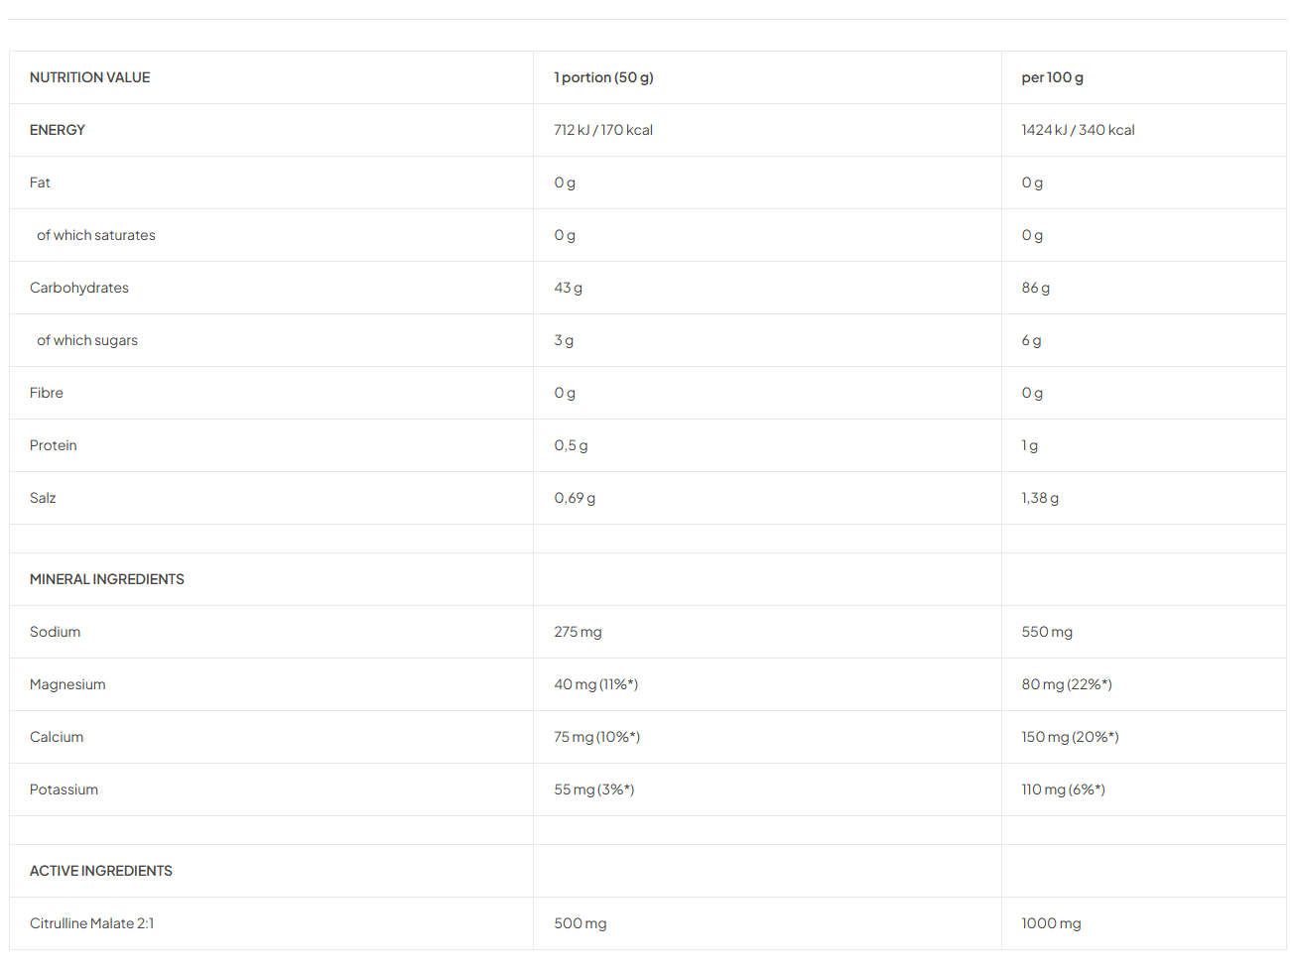Click the Fat row label
This screenshot has height=967, width=1290.
coord(40,182)
